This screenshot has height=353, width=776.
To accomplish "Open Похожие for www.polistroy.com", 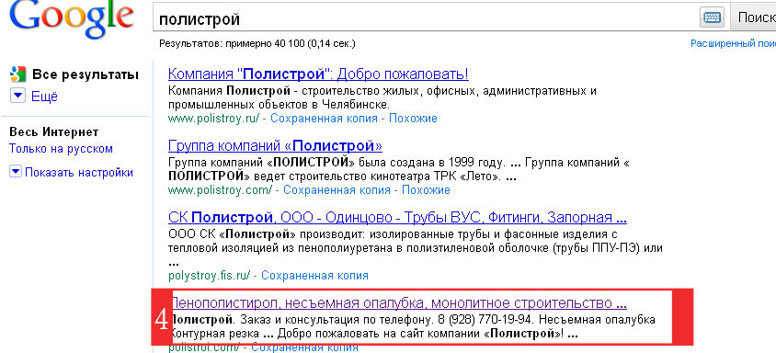I will (426, 190).
